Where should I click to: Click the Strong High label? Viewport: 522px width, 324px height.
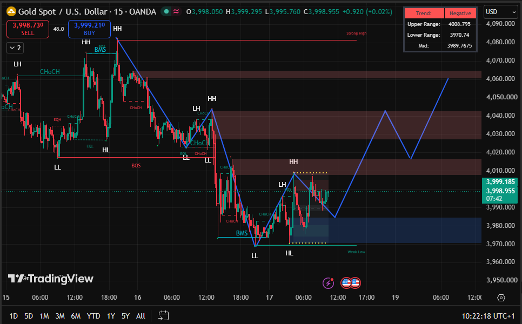(x=356, y=33)
